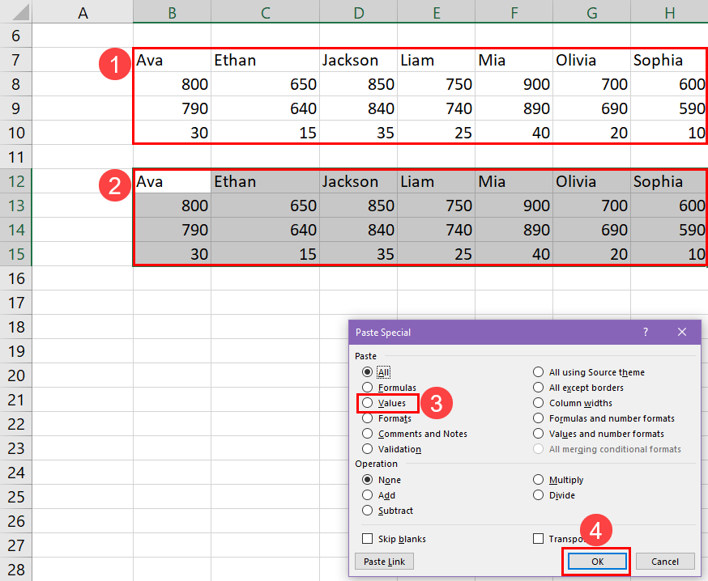Select row 20 header
Viewport: 708px width, 581px height.
click(16, 375)
